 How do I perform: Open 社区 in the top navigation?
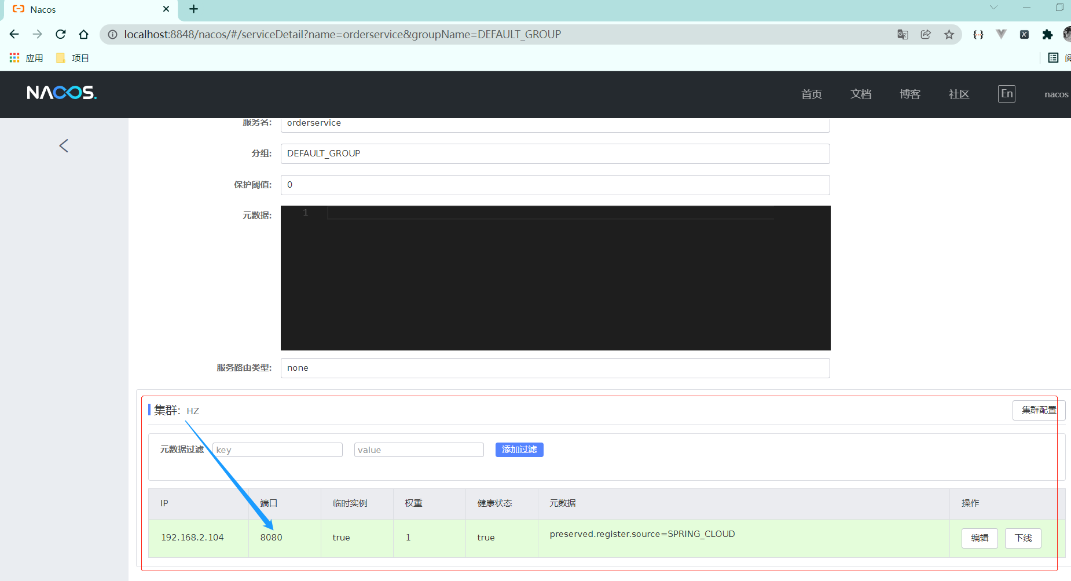tap(959, 94)
